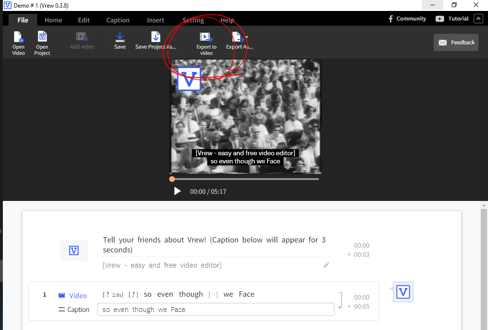Open the Caption tab

pos(118,20)
